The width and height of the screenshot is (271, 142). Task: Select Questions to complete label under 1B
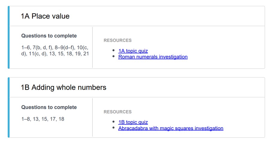pyautogui.click(x=49, y=107)
